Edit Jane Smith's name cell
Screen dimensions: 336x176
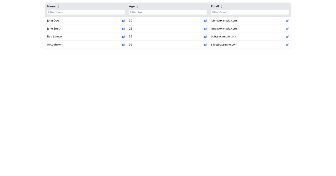(x=123, y=29)
